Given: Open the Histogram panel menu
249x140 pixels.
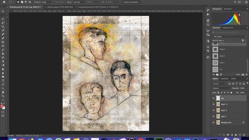Looking at the screenshot, I should pyautogui.click(x=247, y=9).
